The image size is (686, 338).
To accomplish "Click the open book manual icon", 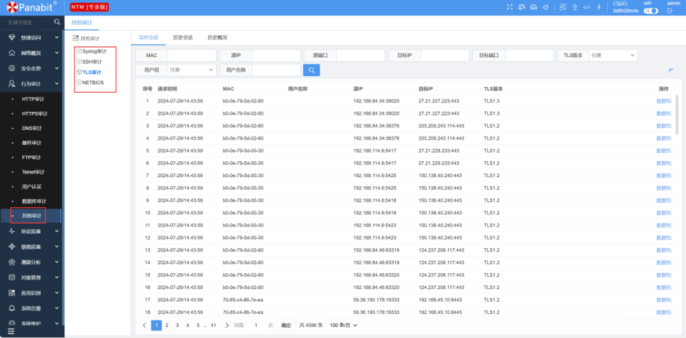I will coord(534,7).
